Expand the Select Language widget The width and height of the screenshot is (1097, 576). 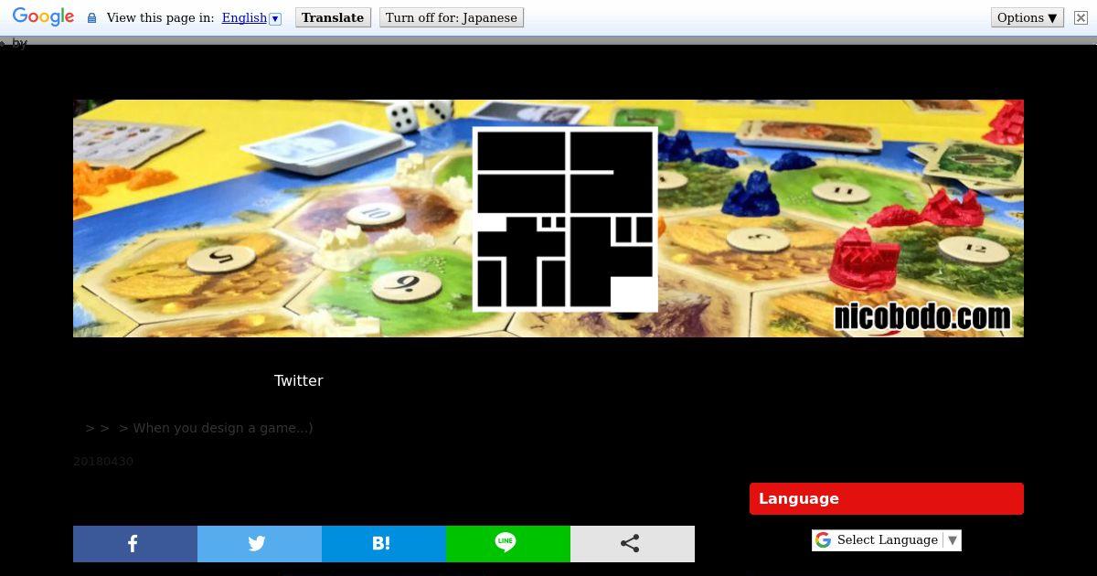887,540
